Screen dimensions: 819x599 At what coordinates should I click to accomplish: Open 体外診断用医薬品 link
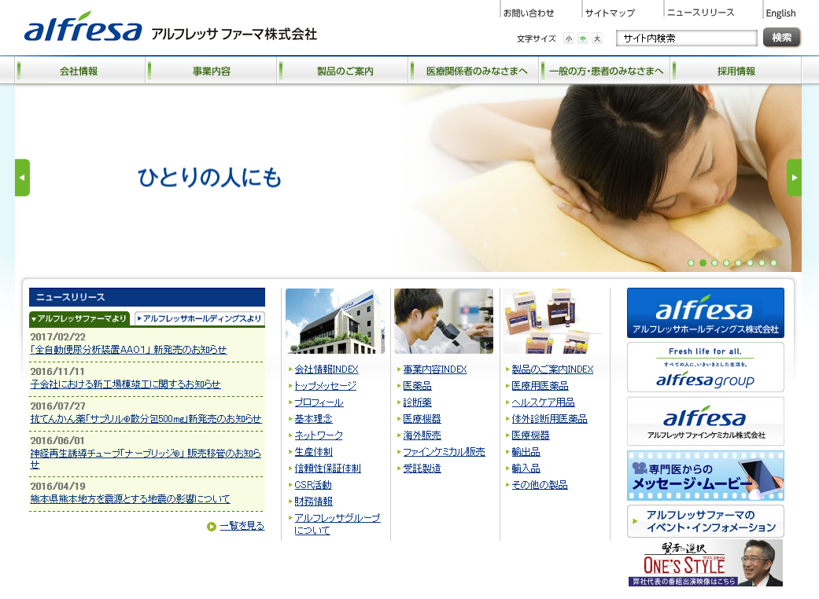(x=549, y=418)
